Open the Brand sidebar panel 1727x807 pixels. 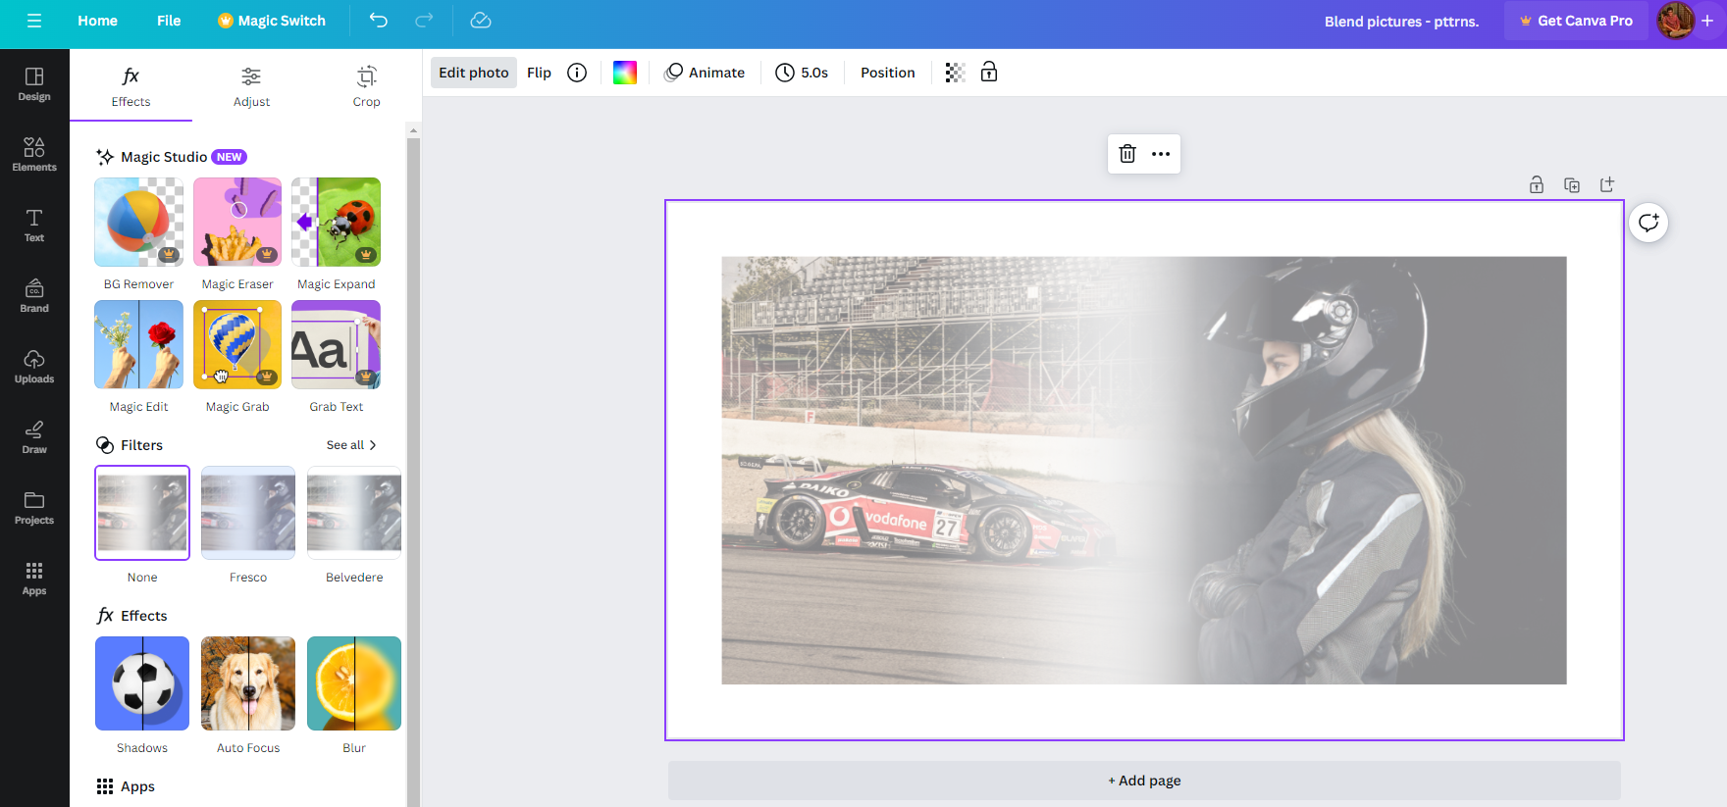click(x=34, y=296)
